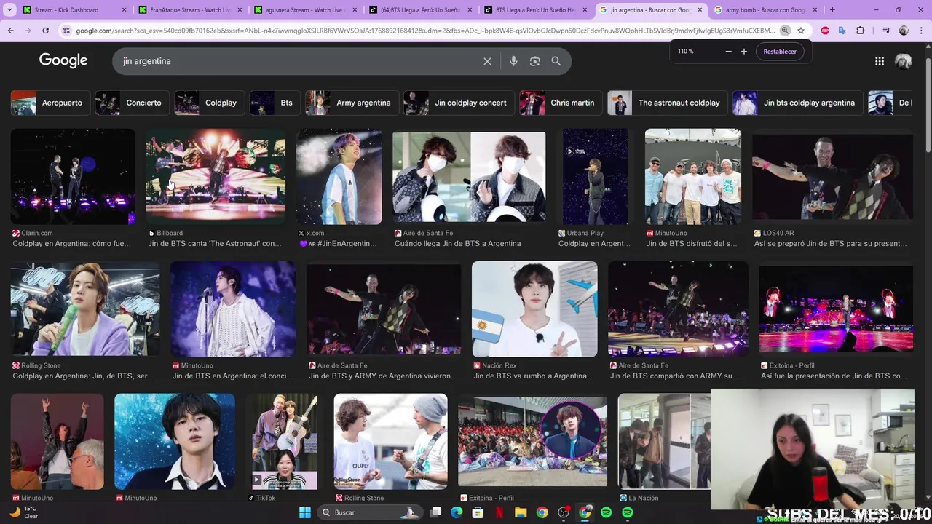Select the Bts filter chip
The height and width of the screenshot is (524, 932).
[275, 103]
